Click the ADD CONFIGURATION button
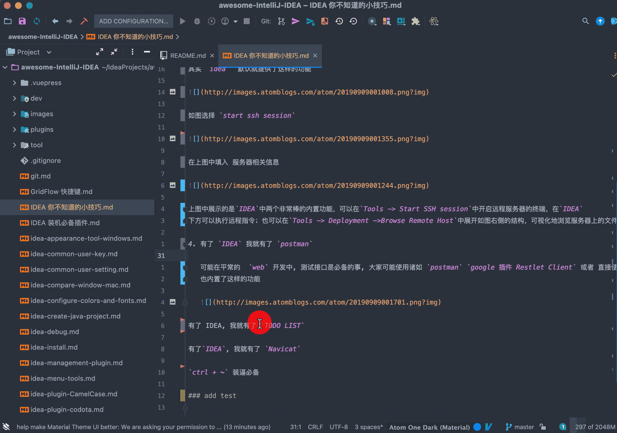 [133, 21]
